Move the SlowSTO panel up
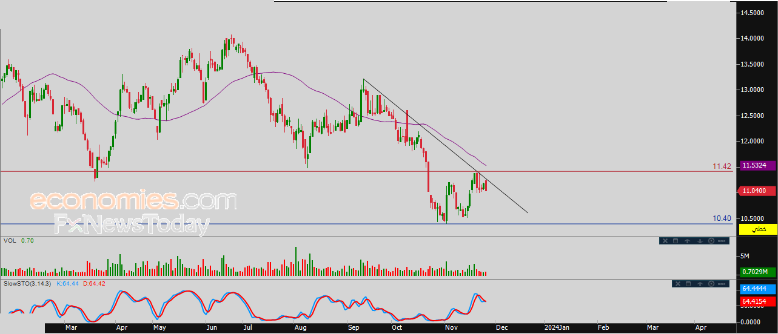Image resolution: width=778 pixels, height=334 pixels. (x=700, y=284)
